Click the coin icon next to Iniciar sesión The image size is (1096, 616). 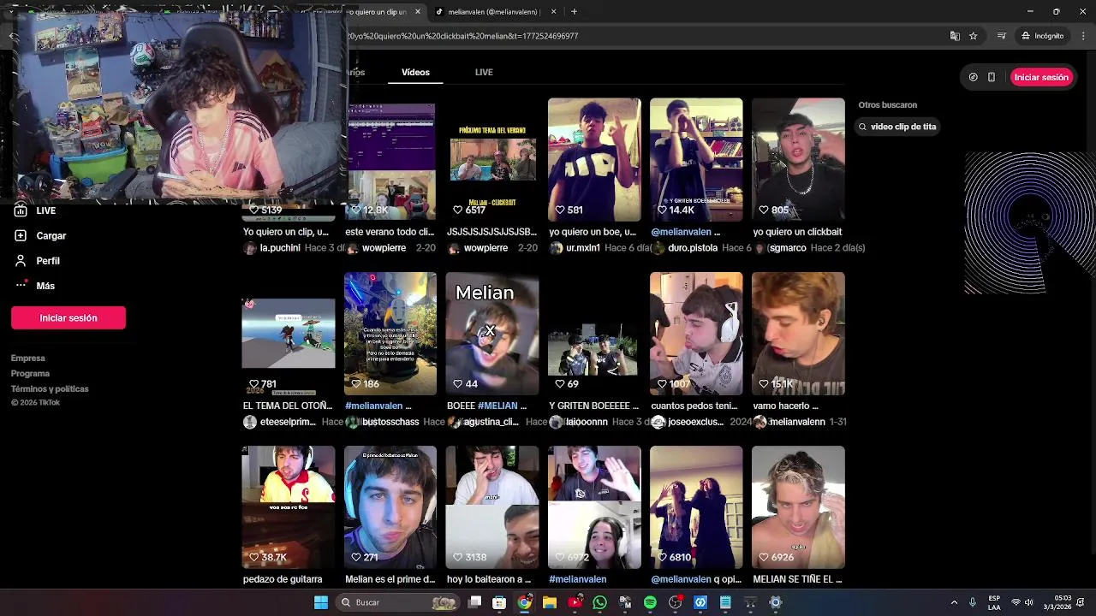pyautogui.click(x=973, y=77)
